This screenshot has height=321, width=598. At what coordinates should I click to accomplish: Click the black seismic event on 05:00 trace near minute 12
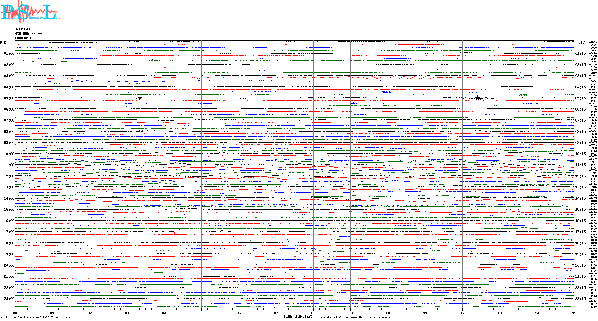478,98
